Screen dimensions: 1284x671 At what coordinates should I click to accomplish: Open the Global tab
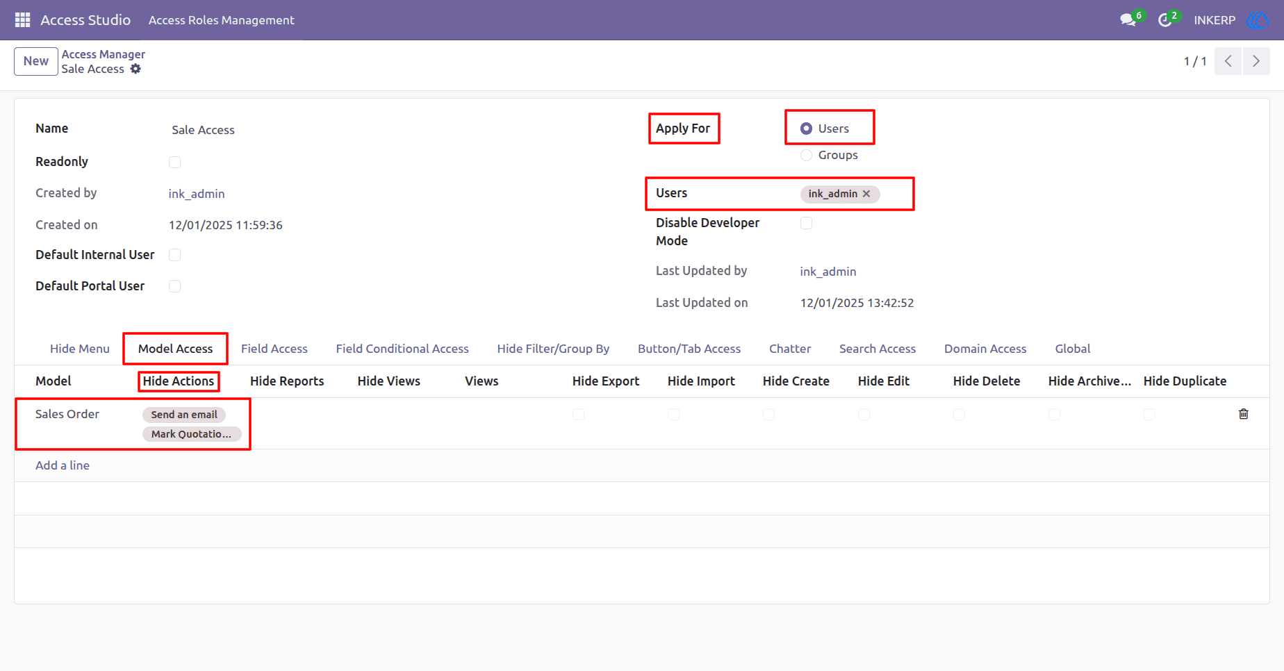1073,349
